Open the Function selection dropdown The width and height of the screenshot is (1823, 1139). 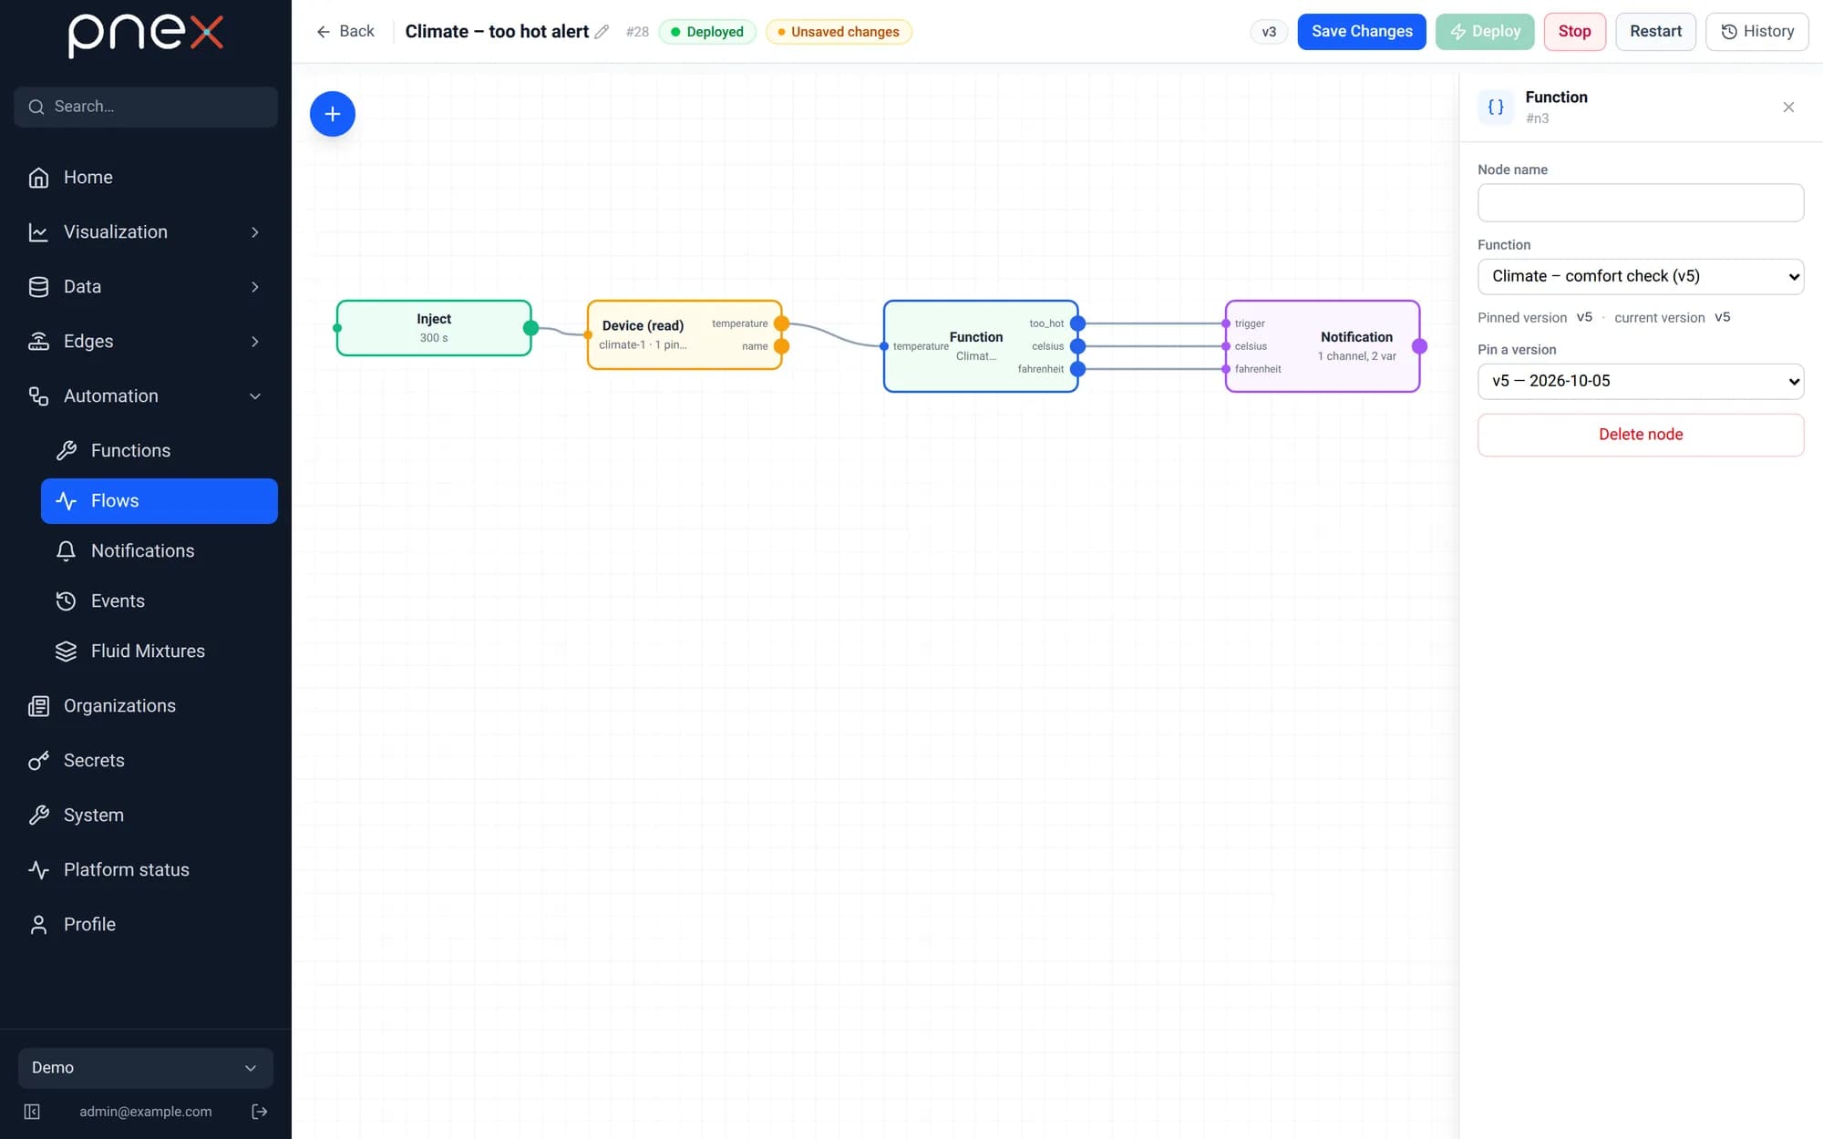(x=1641, y=276)
